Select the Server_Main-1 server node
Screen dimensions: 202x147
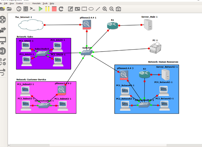coord(148,24)
